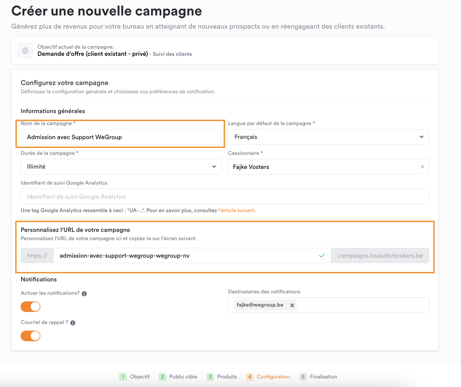Image resolution: width=461 pixels, height=387 pixels.
Task: Disable the Activer les notifications toggle
Action: click(x=30, y=307)
